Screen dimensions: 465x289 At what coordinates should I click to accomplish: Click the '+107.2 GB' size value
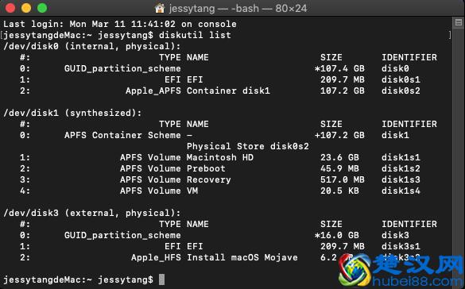(x=339, y=135)
